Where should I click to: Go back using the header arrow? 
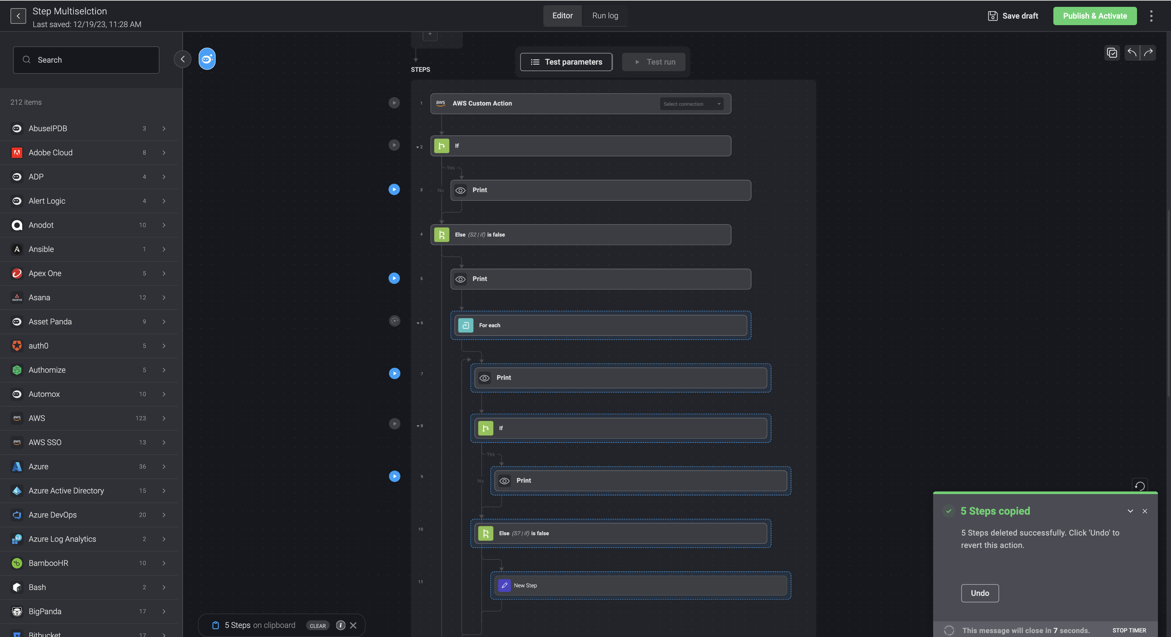[x=18, y=16]
